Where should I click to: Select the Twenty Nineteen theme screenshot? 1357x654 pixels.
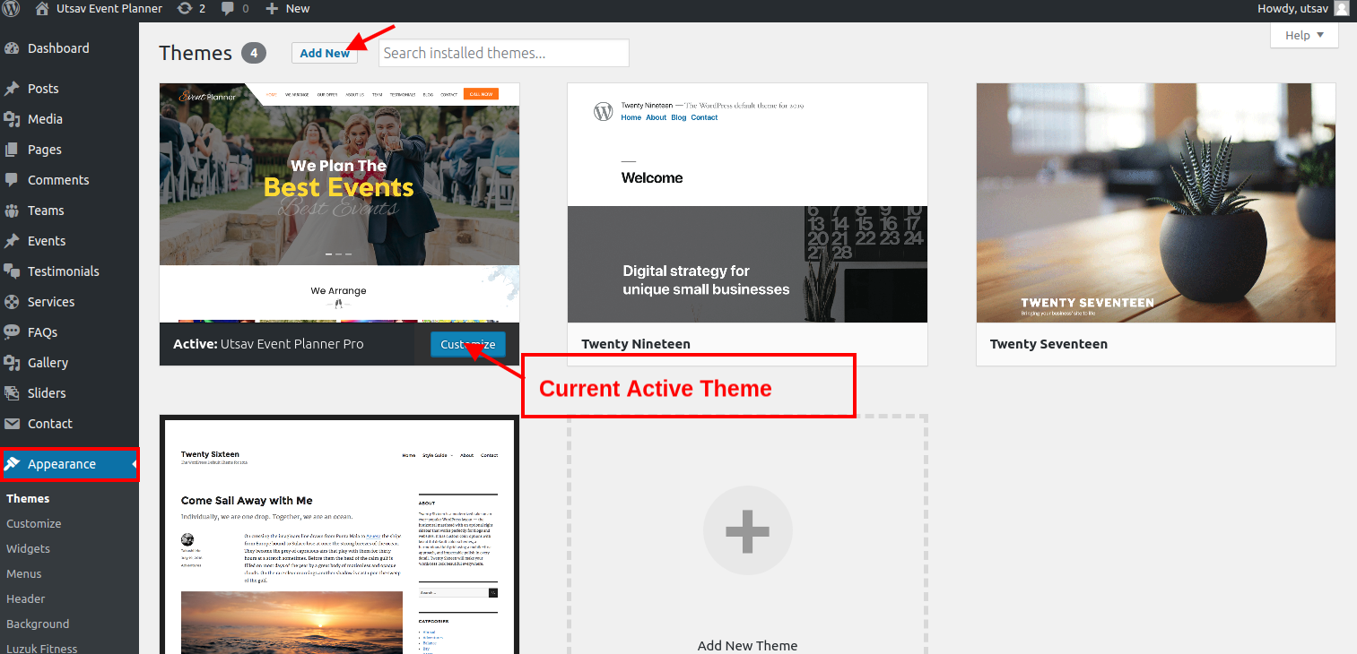click(x=747, y=202)
